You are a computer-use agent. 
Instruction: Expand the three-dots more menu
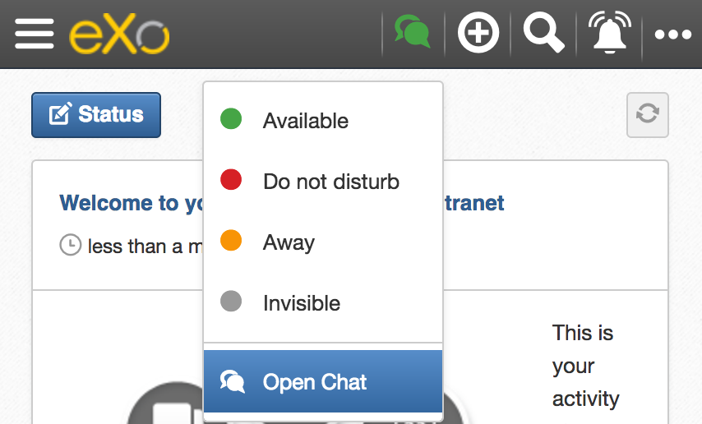point(674,35)
